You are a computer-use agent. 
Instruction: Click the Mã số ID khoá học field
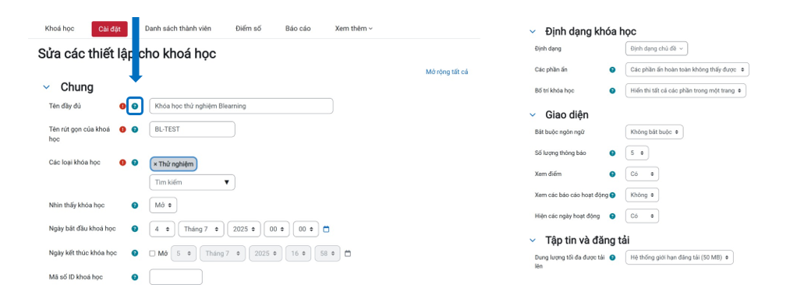pyautogui.click(x=176, y=277)
